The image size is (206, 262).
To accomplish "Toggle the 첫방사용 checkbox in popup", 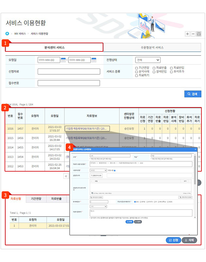I will pos(114,171).
